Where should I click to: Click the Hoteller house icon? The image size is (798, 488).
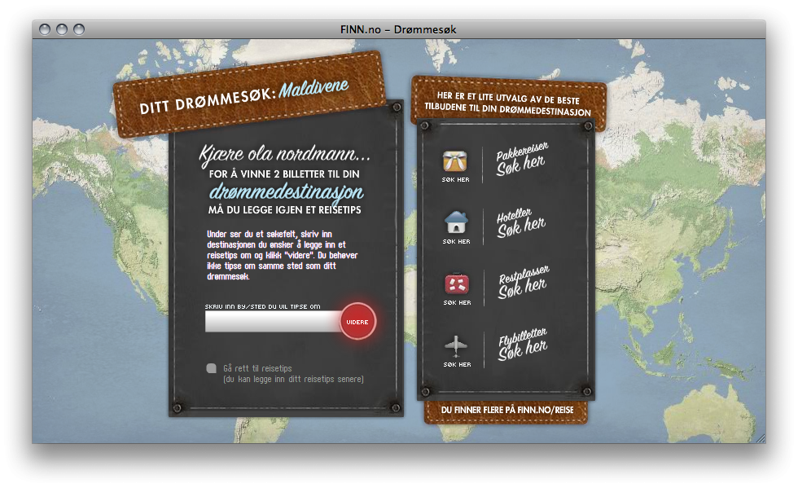click(x=456, y=222)
